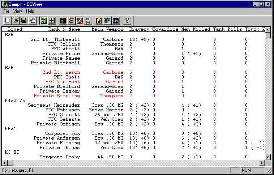Click the Squad column header
The image size is (274, 175).
[15, 29]
